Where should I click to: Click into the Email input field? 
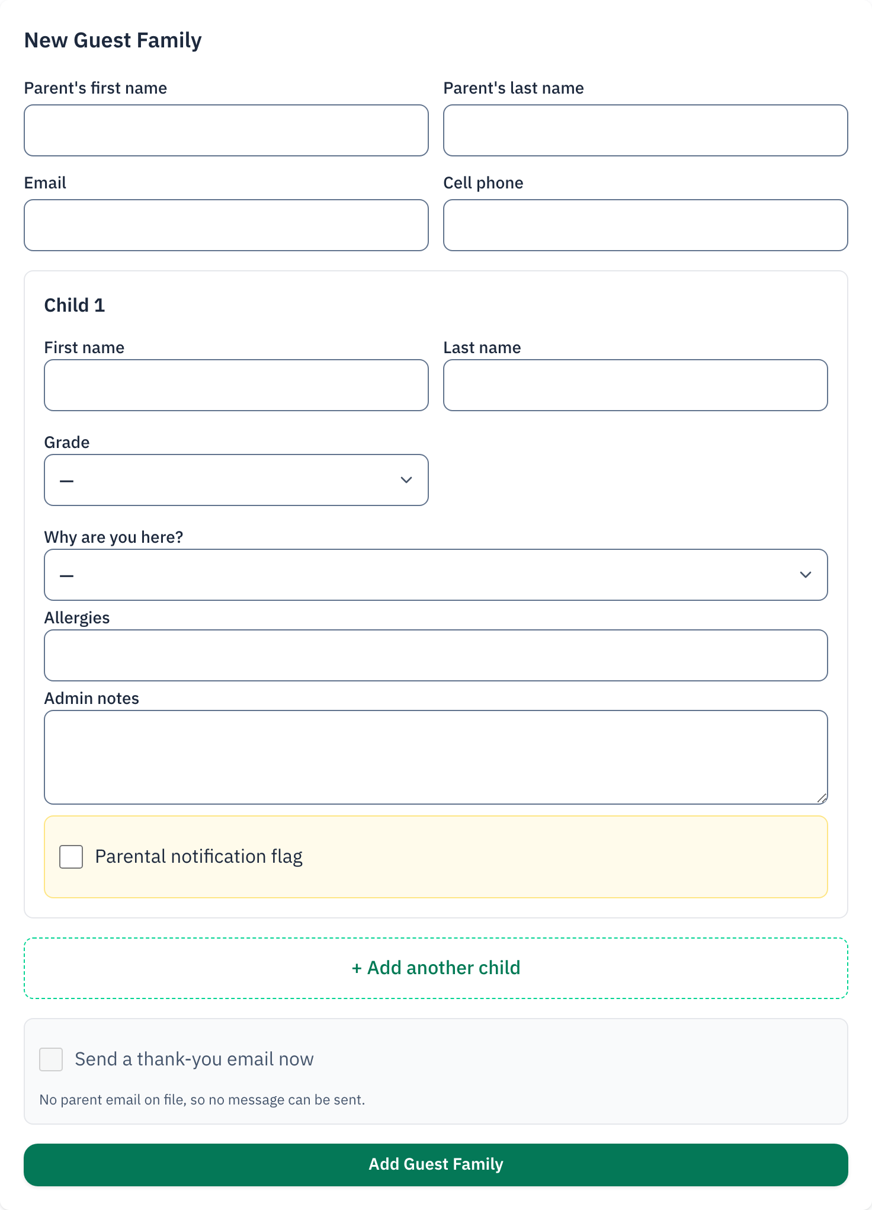[x=226, y=225]
